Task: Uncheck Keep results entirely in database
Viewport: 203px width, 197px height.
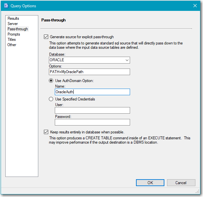Action: [x=46, y=132]
